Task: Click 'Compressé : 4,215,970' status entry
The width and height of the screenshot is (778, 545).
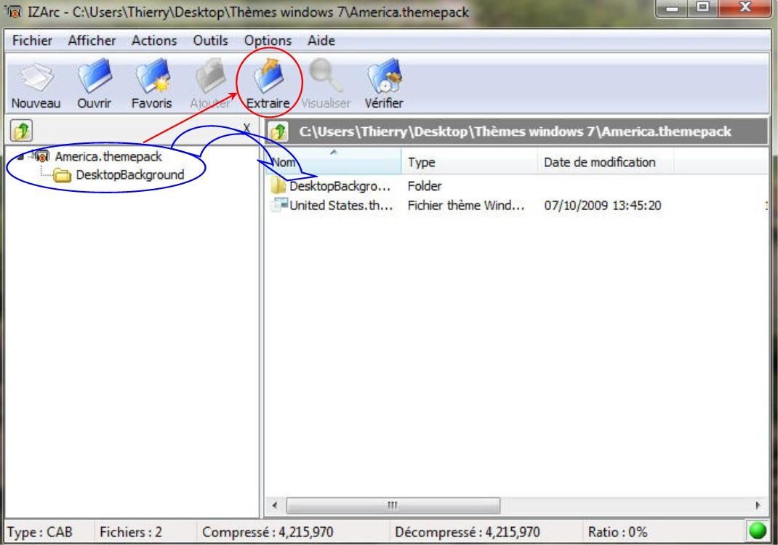Action: (268, 532)
